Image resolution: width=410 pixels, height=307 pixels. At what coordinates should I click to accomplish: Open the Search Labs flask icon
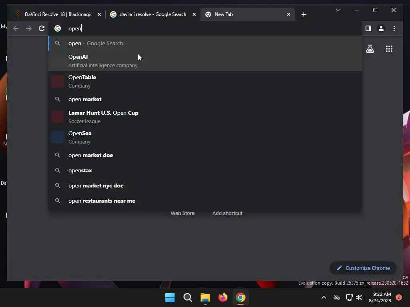[370, 49]
